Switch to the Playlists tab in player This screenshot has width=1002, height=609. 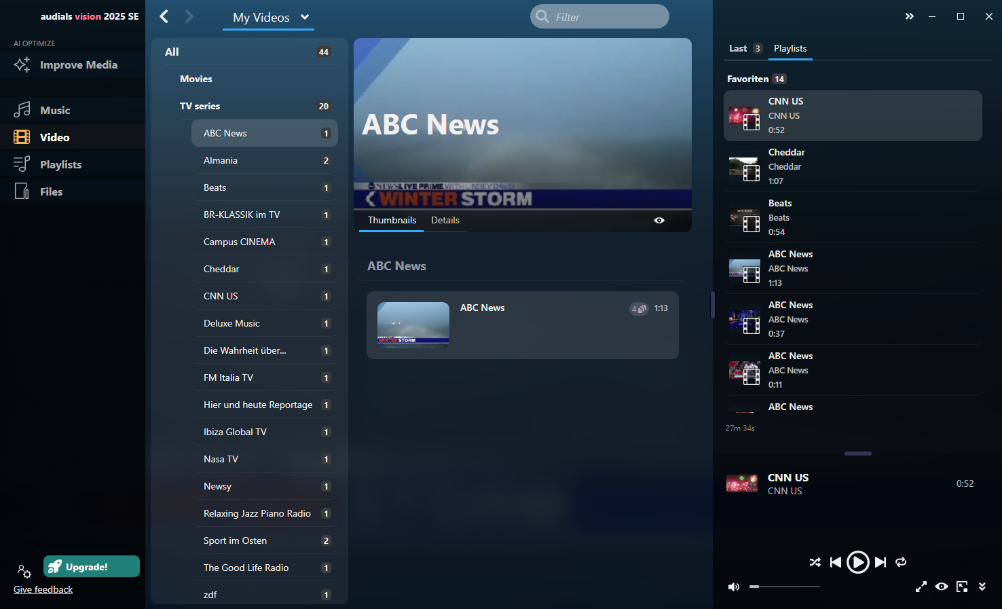[790, 48]
